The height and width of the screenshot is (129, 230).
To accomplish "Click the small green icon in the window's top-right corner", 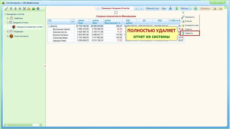I will 226,7.
